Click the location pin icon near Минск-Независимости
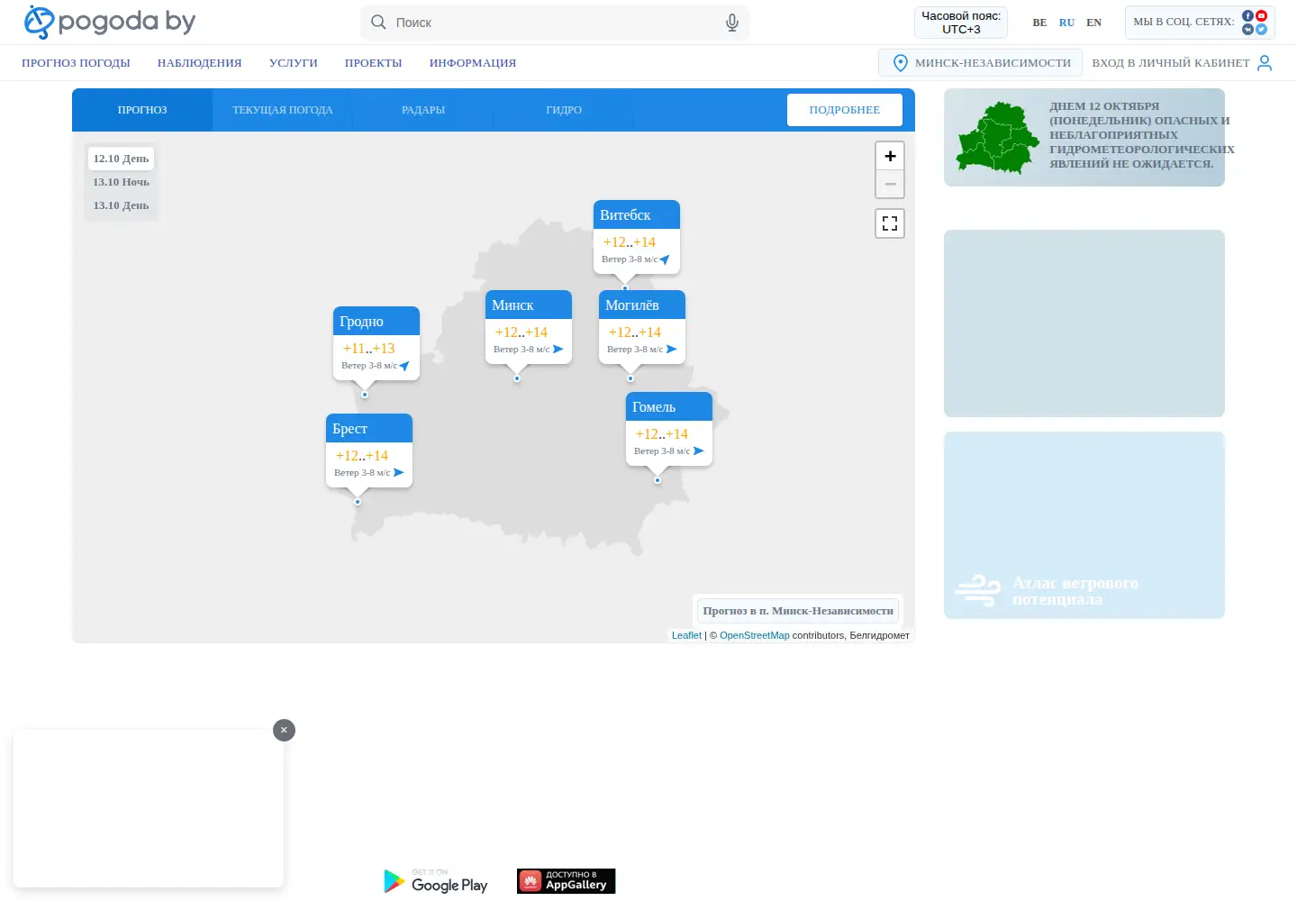The height and width of the screenshot is (901, 1297). click(x=900, y=62)
